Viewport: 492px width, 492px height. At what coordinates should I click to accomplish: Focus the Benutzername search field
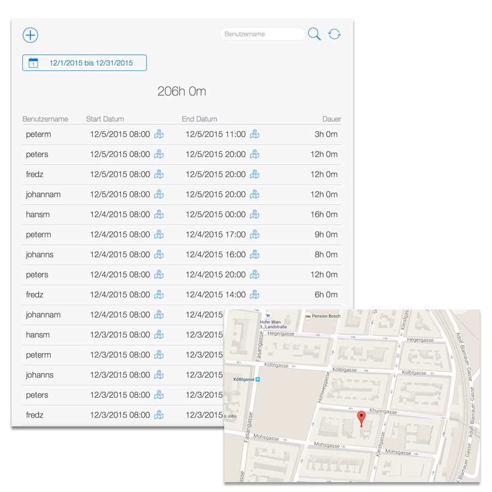pos(262,34)
